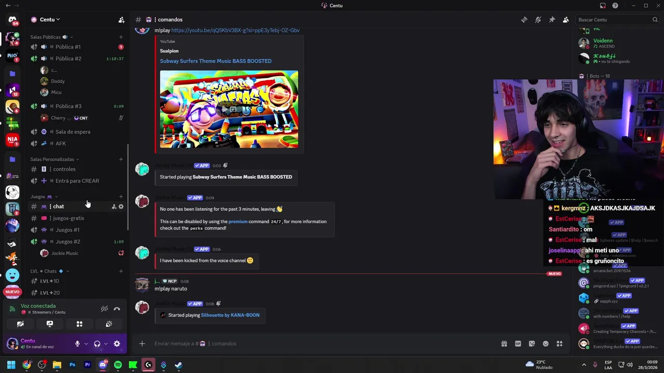Open the controles text channel
Viewport: 664px width, 373px height.
click(x=64, y=169)
